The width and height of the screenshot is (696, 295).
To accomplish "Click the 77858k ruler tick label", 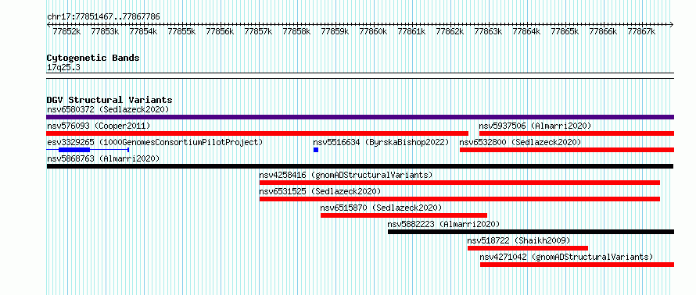I will tap(296, 31).
